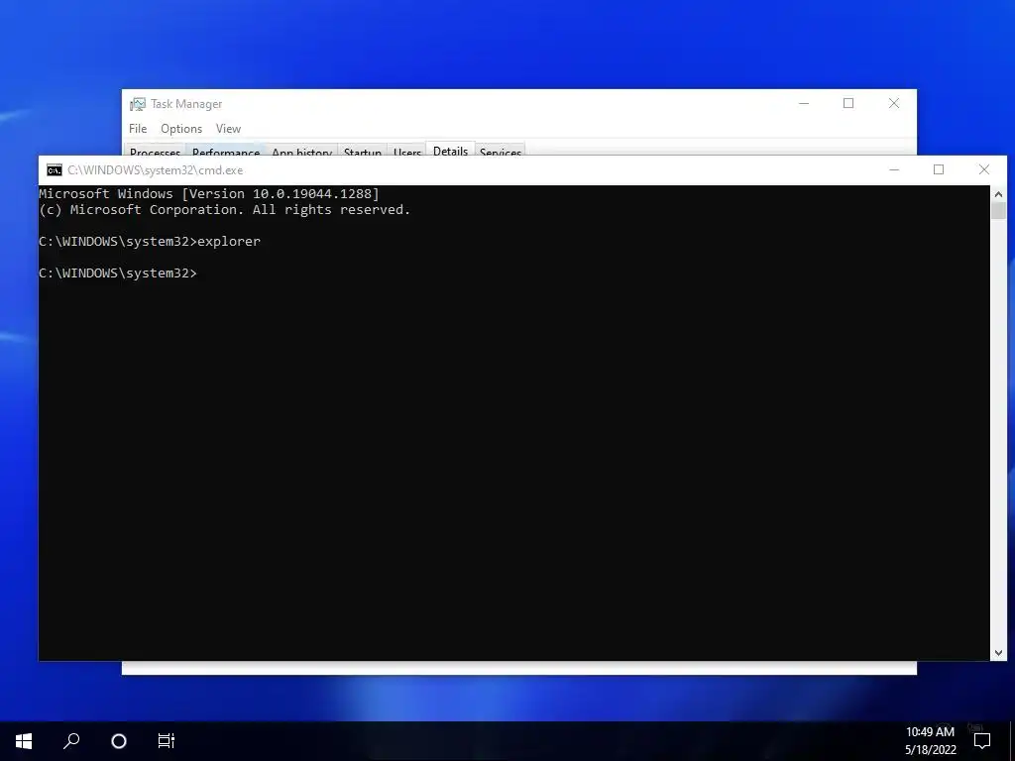Open the Windows Start menu
The image size is (1015, 761).
coord(24,741)
